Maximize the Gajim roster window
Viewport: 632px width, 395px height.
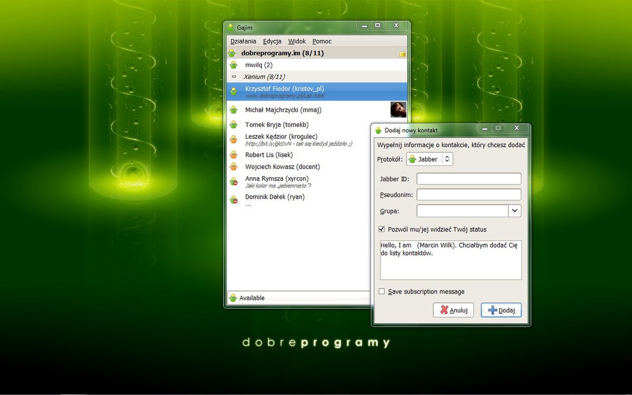pos(378,26)
